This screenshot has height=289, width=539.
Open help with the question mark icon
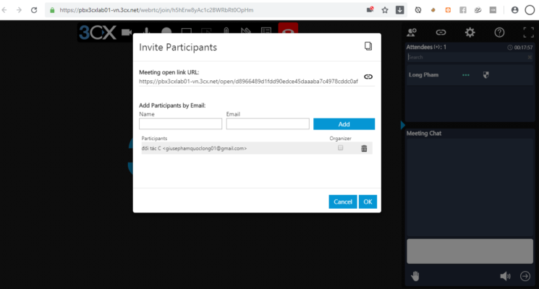499,33
